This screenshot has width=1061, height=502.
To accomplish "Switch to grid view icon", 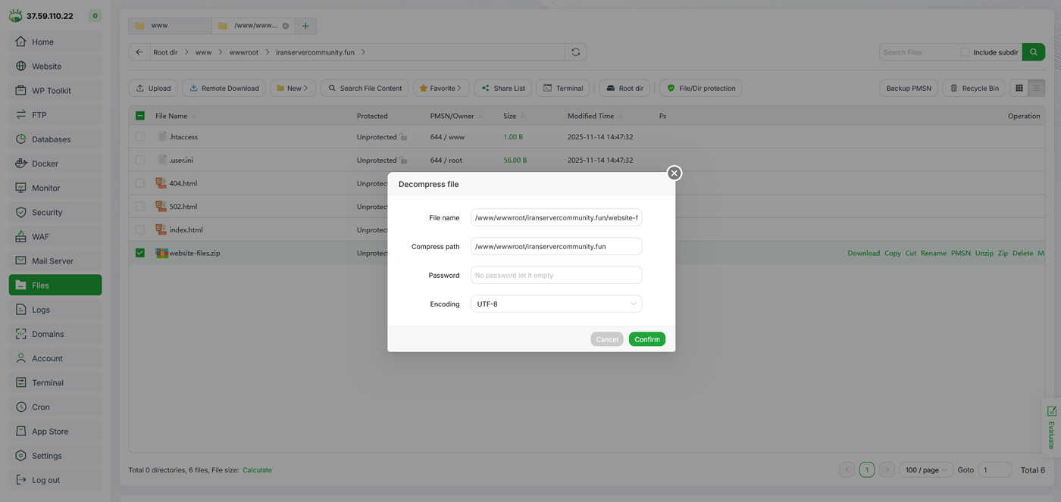I will (1019, 89).
